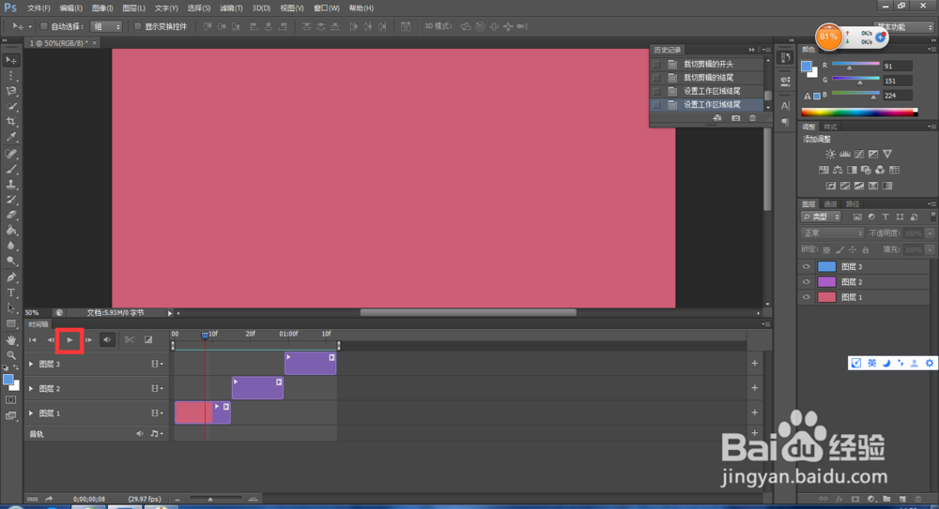939x509 pixels.
Task: Open the 组 auto-select dropdown
Action: click(x=106, y=26)
